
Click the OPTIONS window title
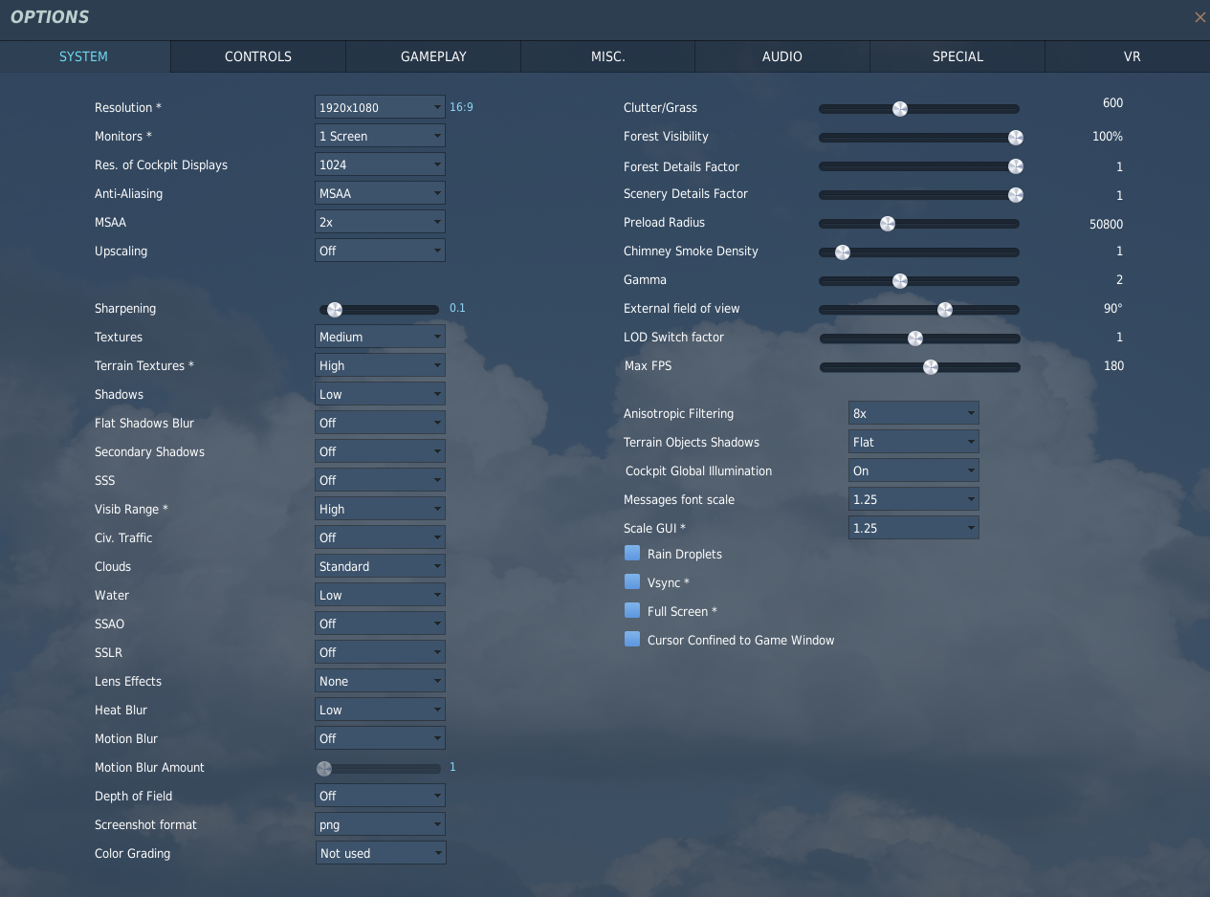coord(50,17)
